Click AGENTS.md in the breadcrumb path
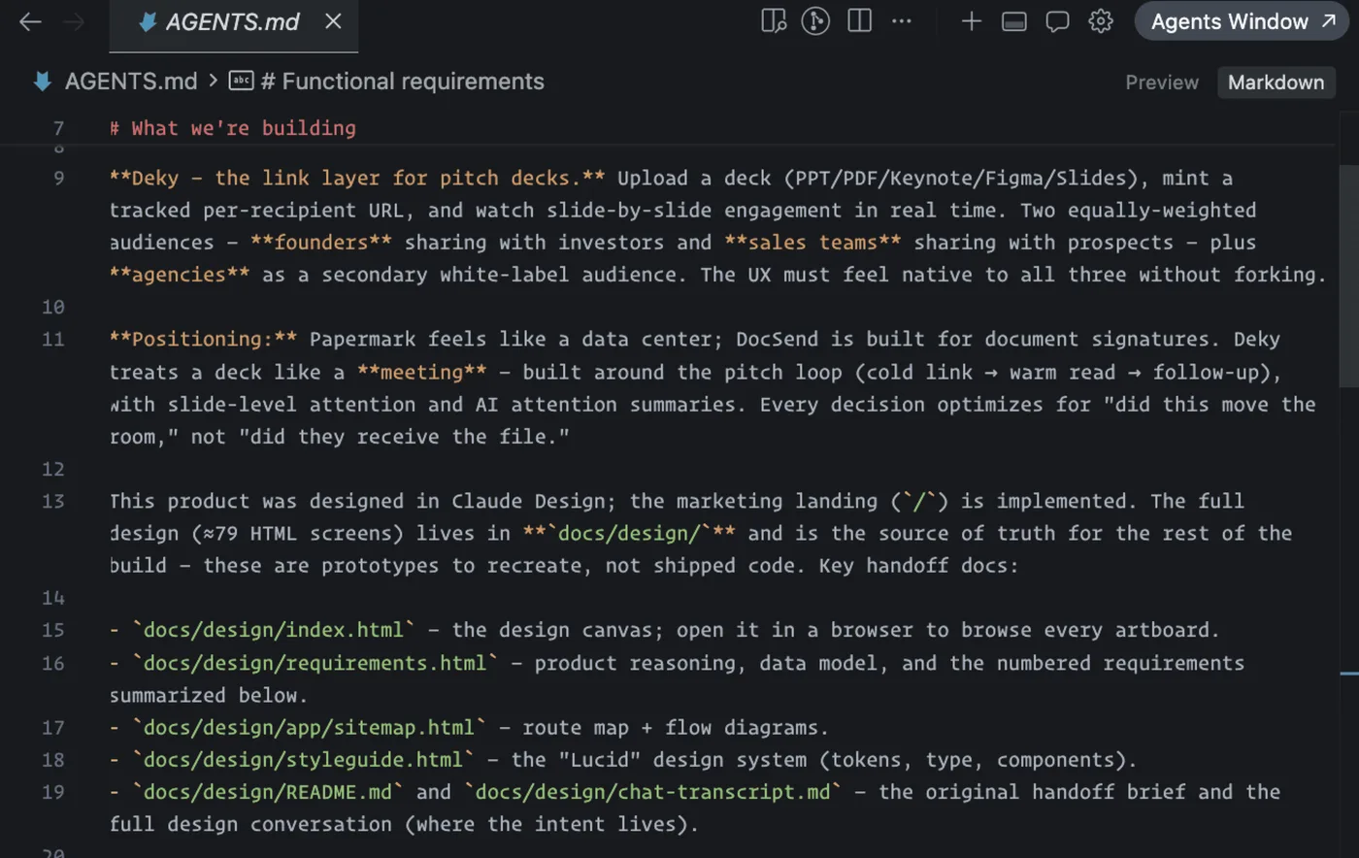This screenshot has height=858, width=1359. (131, 82)
